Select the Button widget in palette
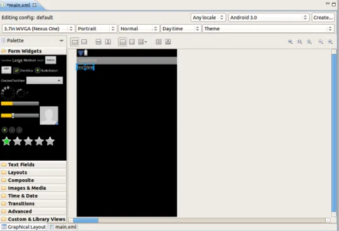Screen dimensions: 339x231 click(51, 60)
